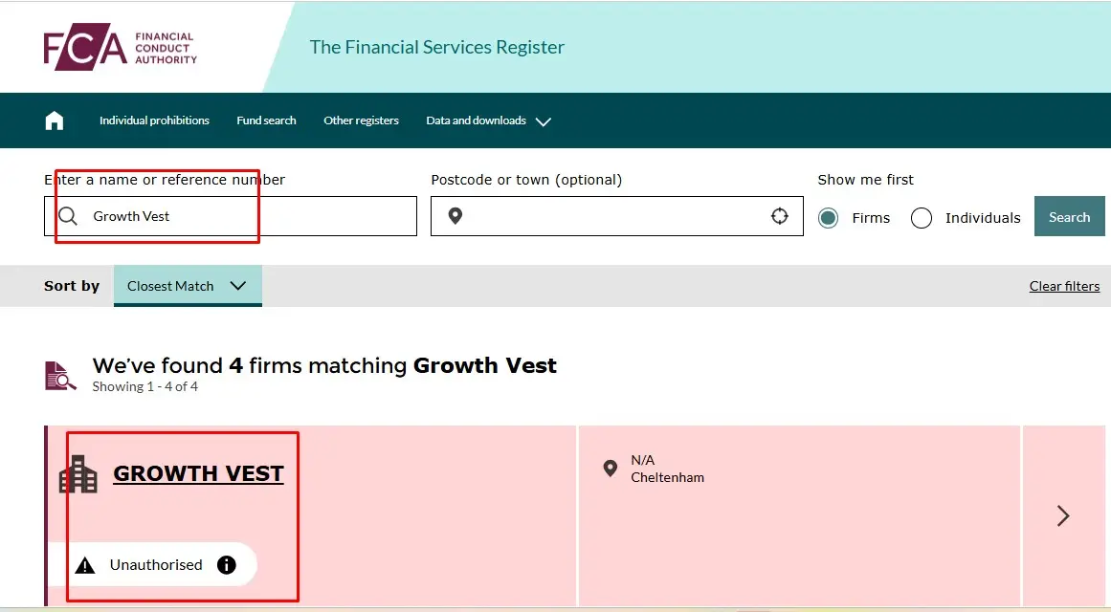1111x612 pixels.
Task: Select Individual prohibitions in navigation
Action: click(154, 120)
